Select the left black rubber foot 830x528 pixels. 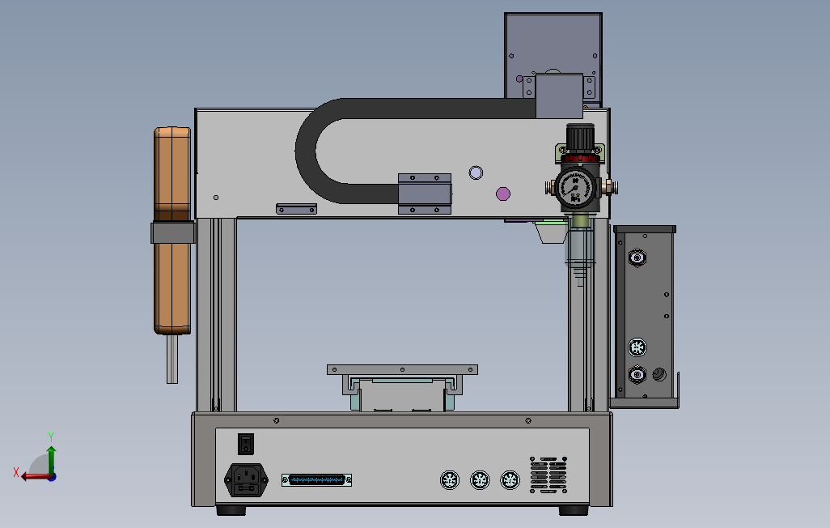(x=231, y=510)
